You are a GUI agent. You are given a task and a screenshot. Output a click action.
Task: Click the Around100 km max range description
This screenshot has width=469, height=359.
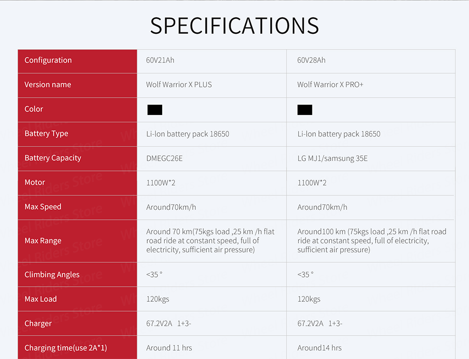[x=372, y=241]
